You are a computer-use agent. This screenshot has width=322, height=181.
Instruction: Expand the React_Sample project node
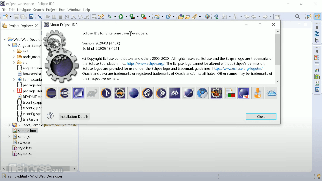coord(9,125)
